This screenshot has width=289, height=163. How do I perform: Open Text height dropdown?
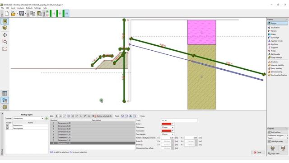coord(172,134)
